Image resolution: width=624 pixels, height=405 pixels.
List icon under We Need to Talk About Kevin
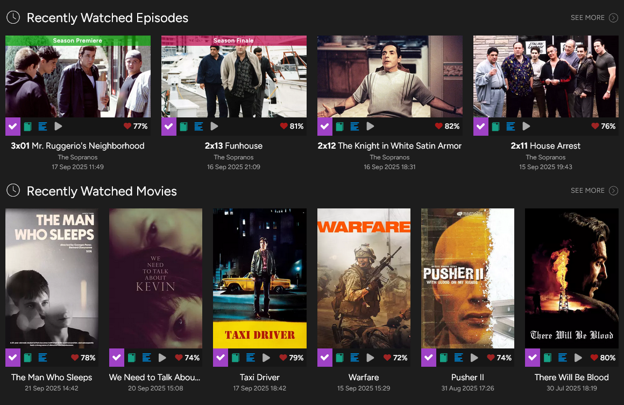click(x=146, y=358)
